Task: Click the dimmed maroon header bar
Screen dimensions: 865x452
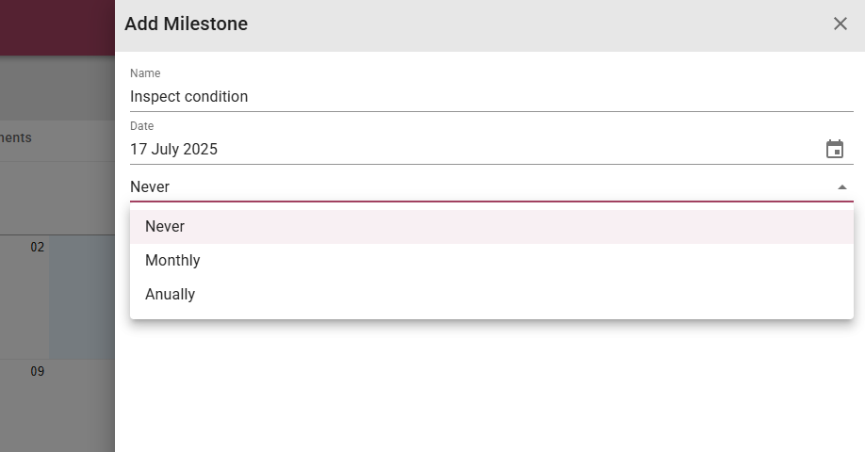Action: coord(57,27)
